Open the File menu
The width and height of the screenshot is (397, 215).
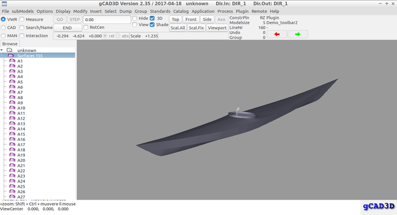[5, 11]
